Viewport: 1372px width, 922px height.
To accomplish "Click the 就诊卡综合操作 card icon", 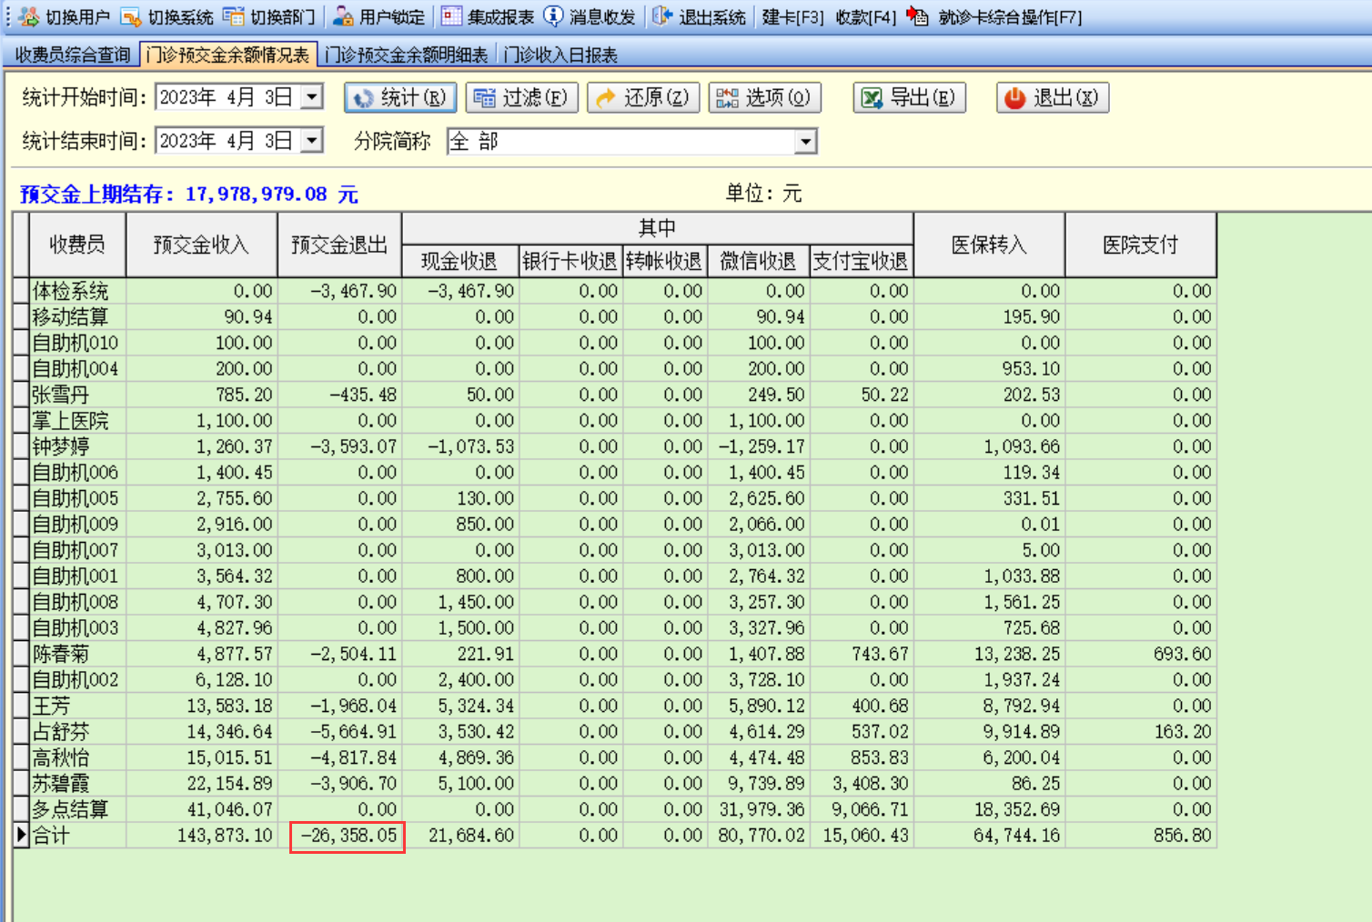I will click(x=918, y=16).
